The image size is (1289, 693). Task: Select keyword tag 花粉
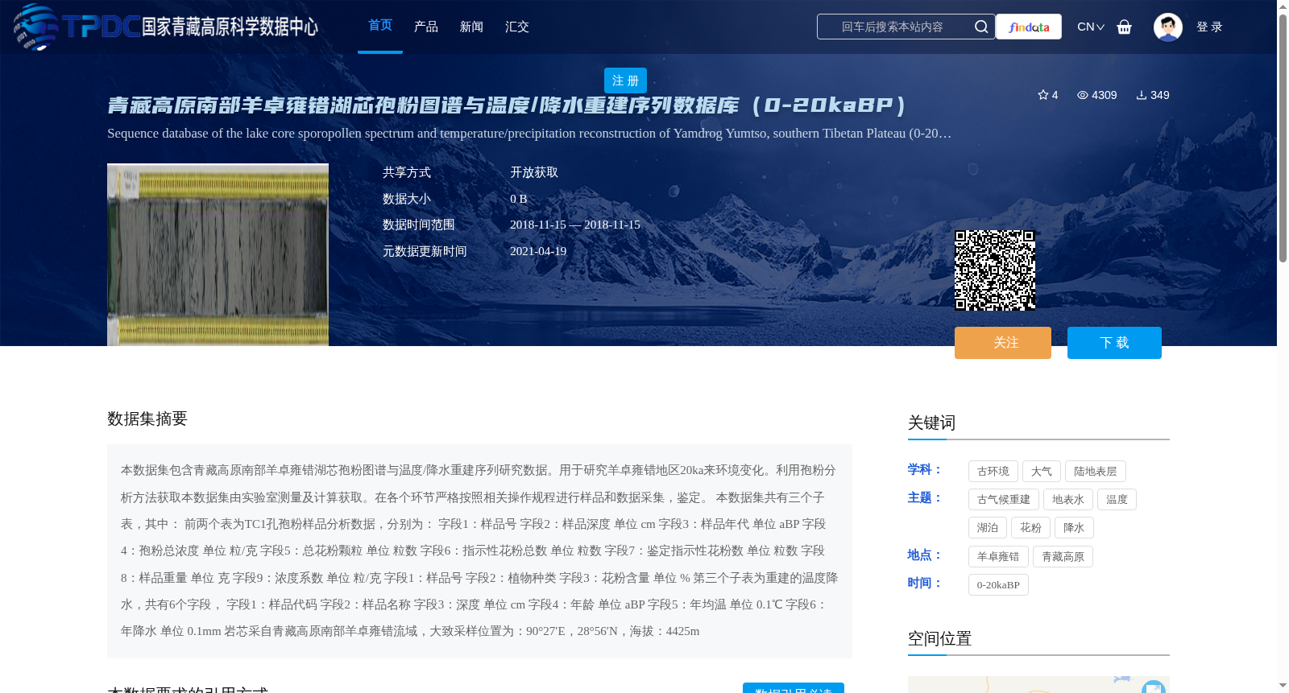point(1030,528)
